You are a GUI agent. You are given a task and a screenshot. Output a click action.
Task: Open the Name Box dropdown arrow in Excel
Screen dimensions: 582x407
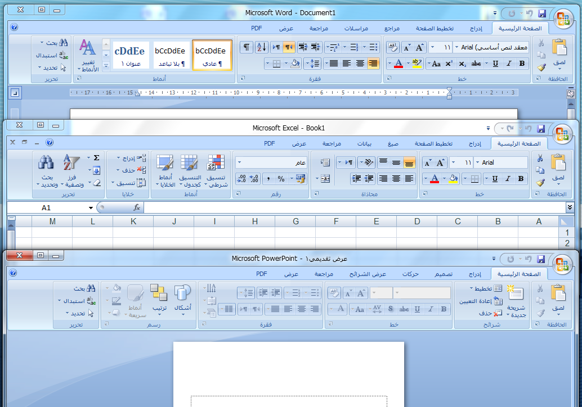coord(91,207)
